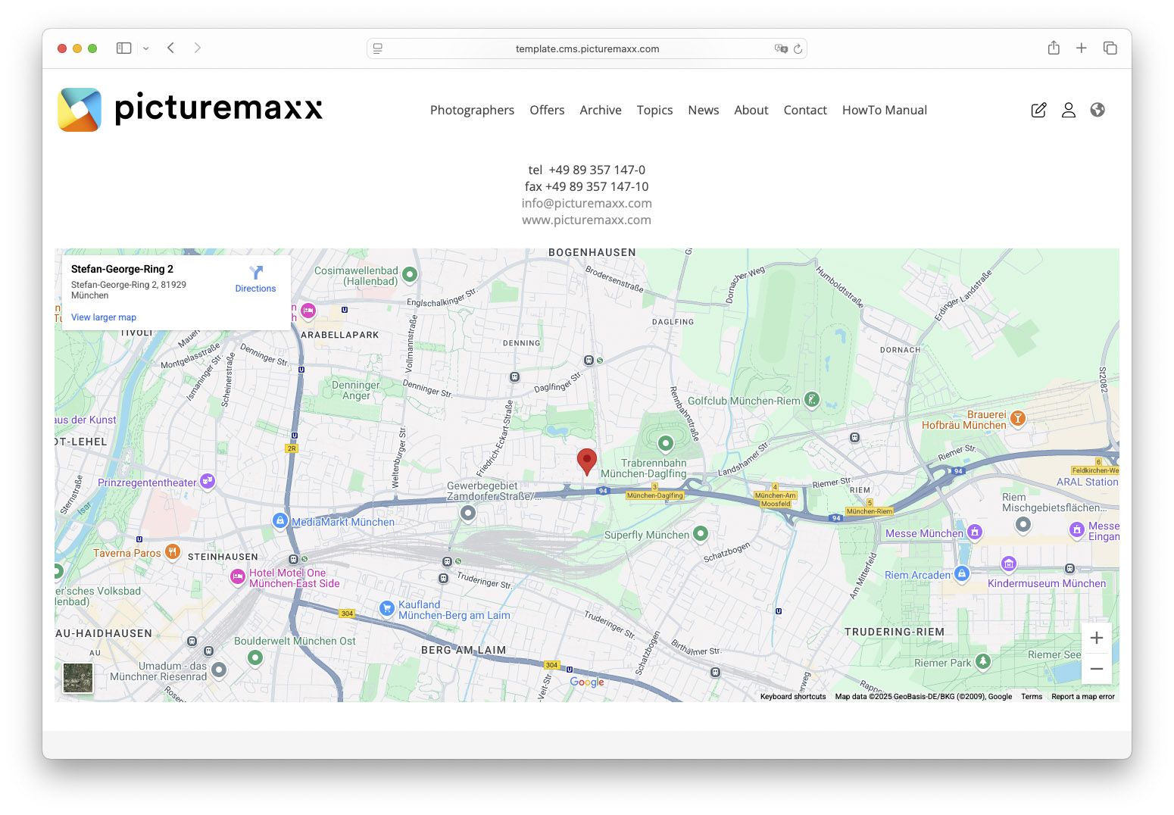Click the Cosimawellenbad marker icon

click(410, 274)
